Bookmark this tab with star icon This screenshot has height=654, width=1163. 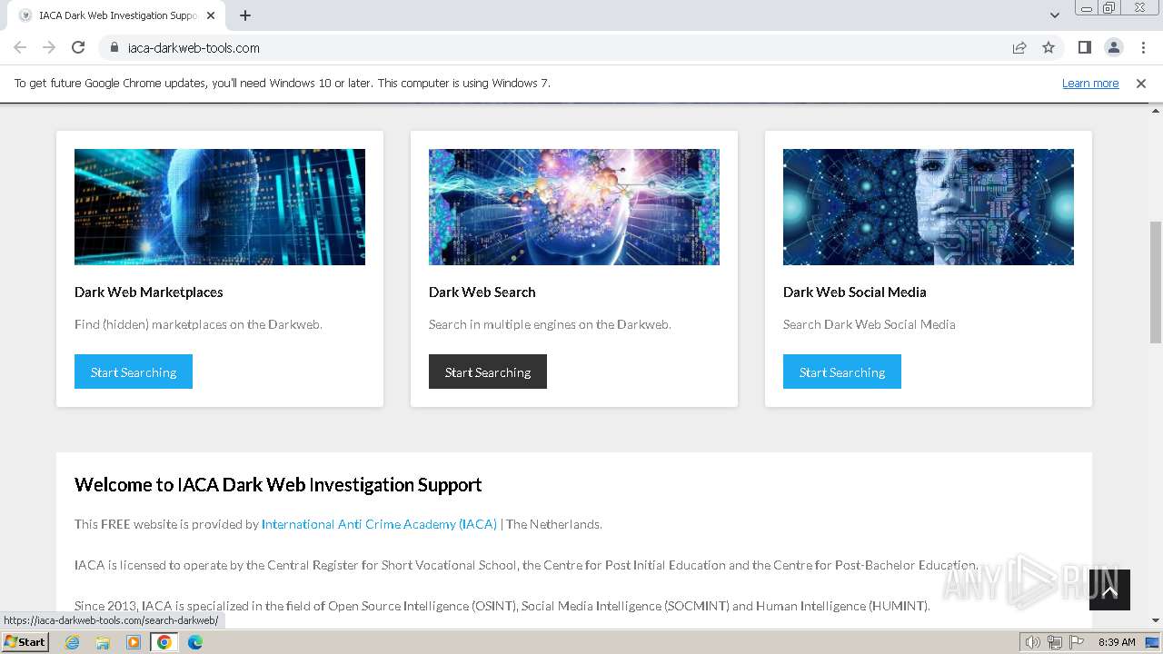tap(1049, 47)
